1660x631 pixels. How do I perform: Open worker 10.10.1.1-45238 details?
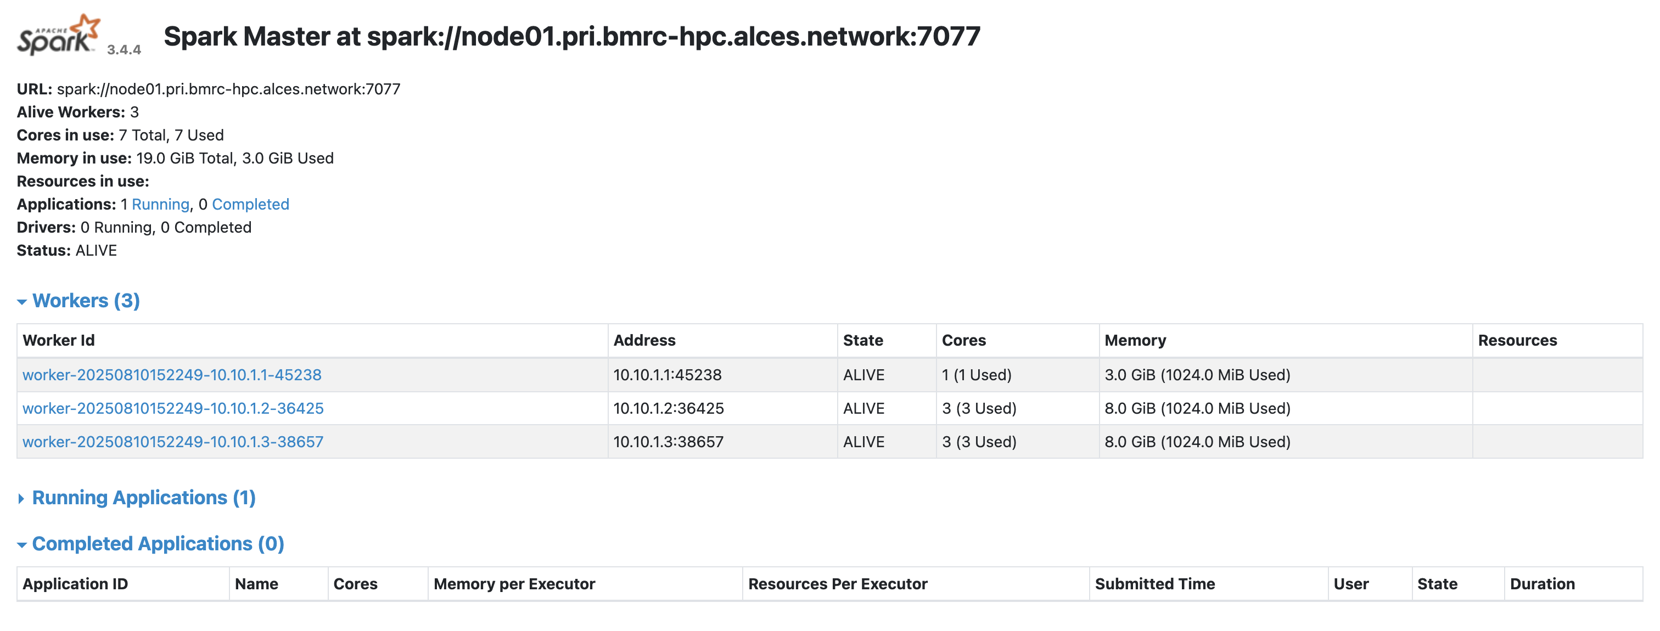(172, 375)
